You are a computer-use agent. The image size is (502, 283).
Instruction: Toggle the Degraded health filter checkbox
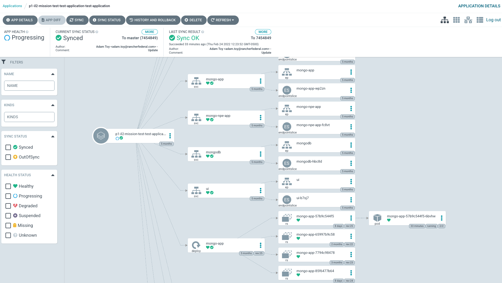click(8, 206)
